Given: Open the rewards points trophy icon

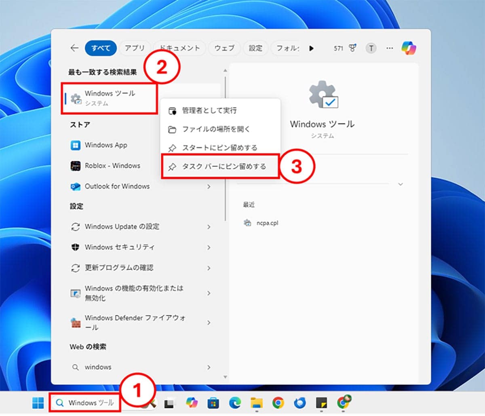Looking at the screenshot, I should pyautogui.click(x=353, y=48).
